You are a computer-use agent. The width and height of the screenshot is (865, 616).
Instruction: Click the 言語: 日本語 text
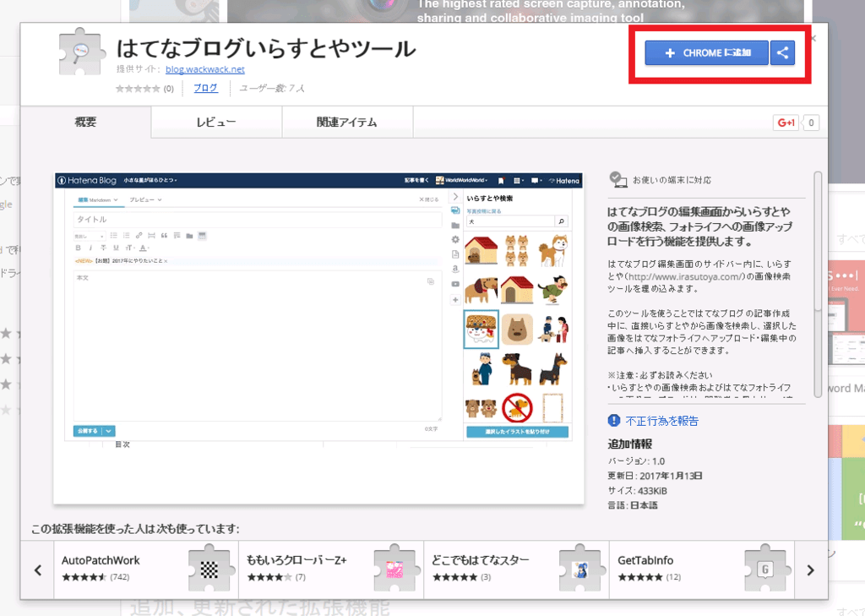coord(633,505)
